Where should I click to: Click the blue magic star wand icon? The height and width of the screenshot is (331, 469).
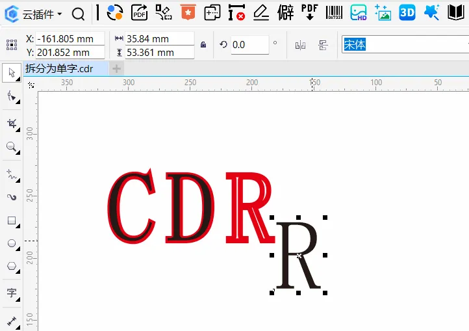(431, 12)
